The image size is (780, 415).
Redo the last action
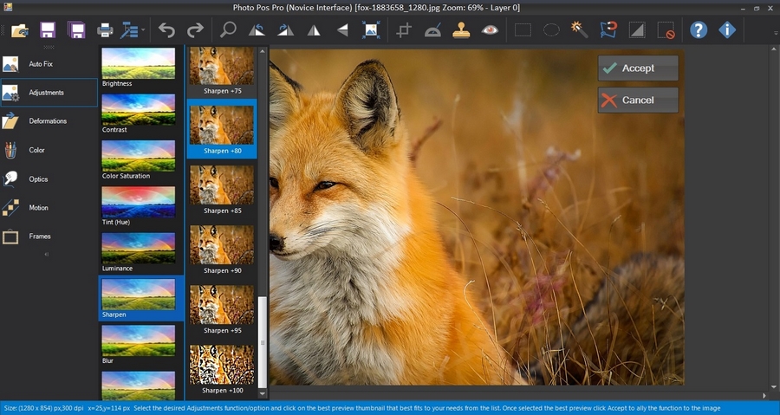tap(195, 30)
